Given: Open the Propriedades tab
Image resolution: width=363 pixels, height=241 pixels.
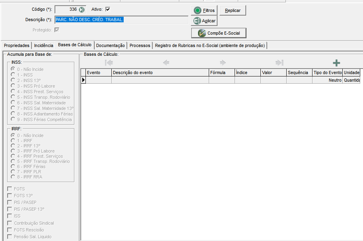Looking at the screenshot, I should (x=17, y=45).
